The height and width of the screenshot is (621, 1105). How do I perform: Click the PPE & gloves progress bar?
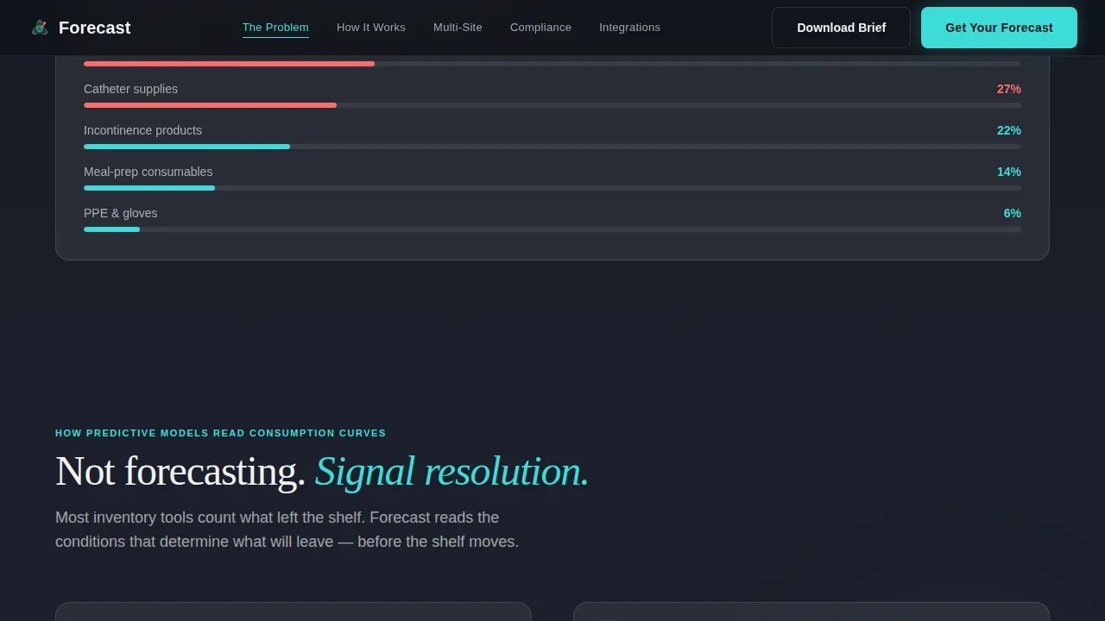(x=552, y=229)
